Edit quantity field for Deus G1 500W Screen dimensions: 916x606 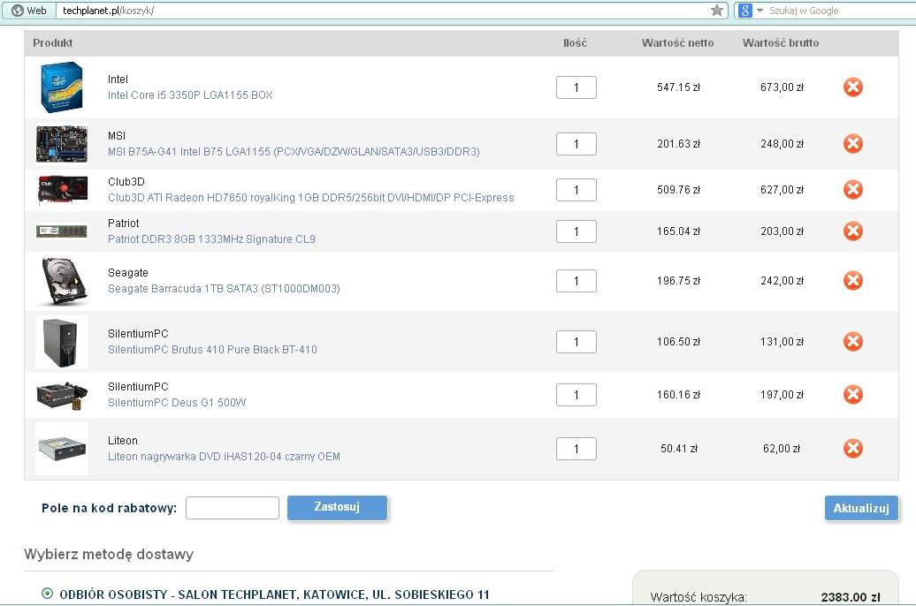point(576,395)
